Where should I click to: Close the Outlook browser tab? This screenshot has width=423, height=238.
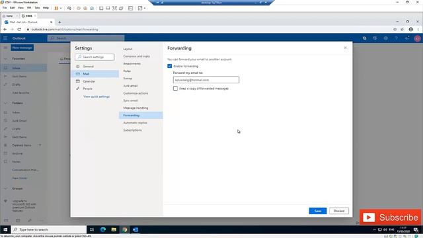pos(52,22)
